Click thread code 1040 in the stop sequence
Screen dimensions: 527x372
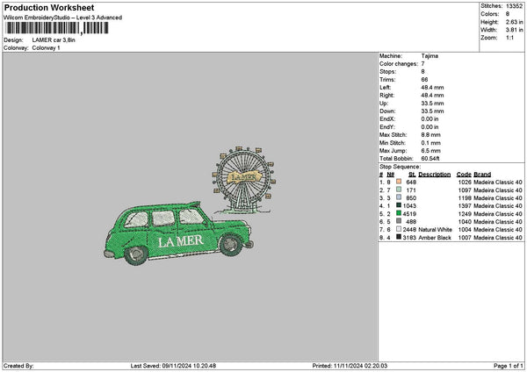(465, 222)
